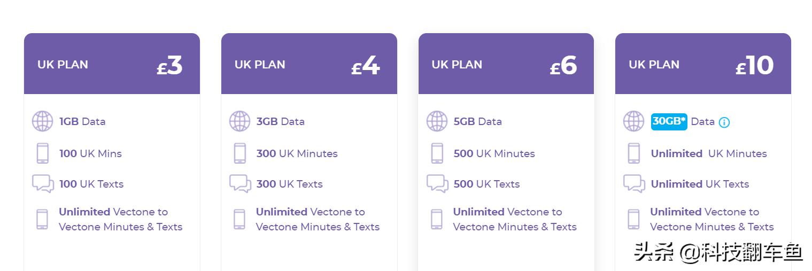Screen dimensions: 812x271
Task: Select the £3 UK Plan header
Action: (x=112, y=64)
